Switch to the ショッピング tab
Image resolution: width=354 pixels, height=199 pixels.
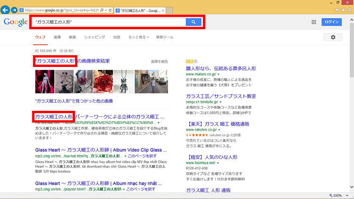point(94,37)
